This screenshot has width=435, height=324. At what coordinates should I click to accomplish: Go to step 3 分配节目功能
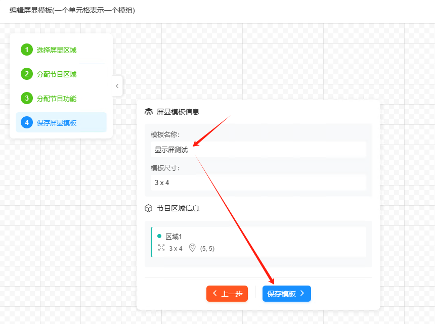click(x=61, y=99)
